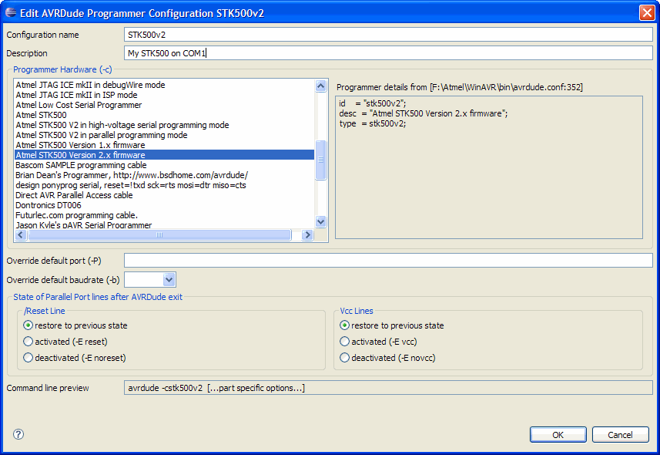
Task: Select activated (-E vcc) under Vcc Lines
Action: (x=344, y=341)
